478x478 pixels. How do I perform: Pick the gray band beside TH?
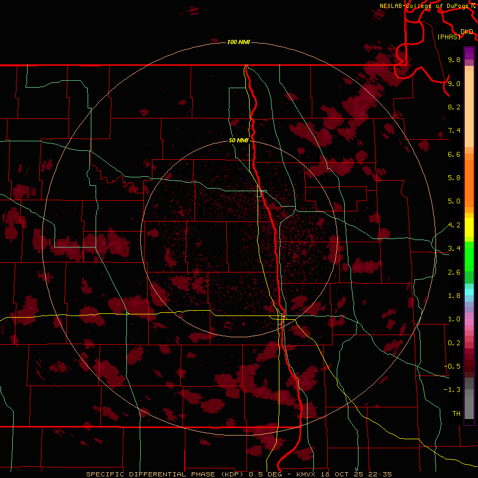469,407
